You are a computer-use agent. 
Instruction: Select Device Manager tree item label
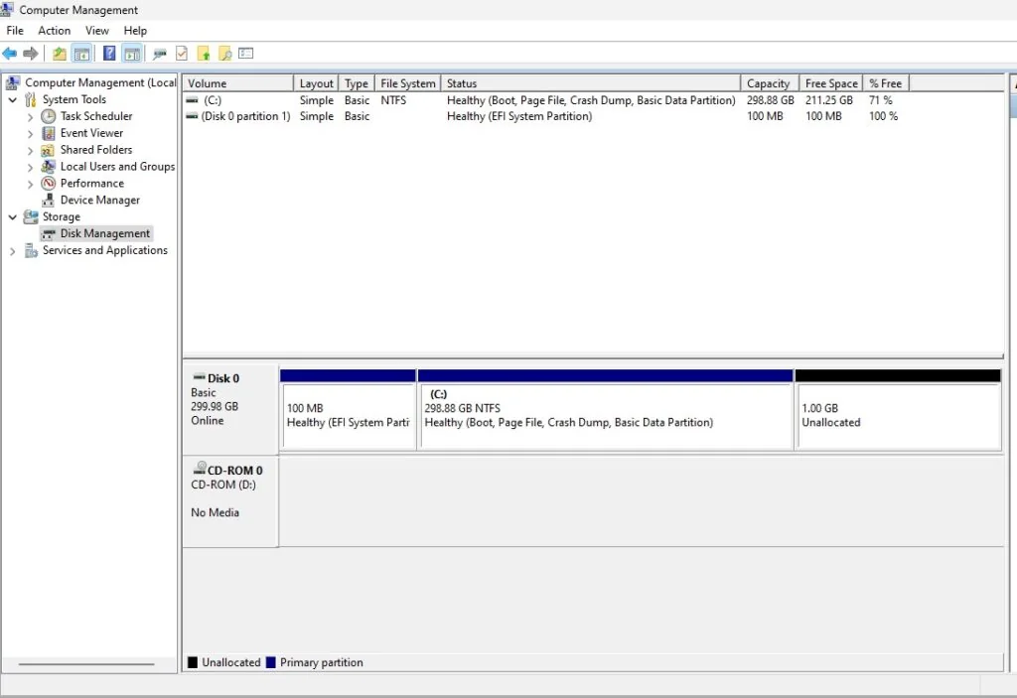[x=100, y=201]
